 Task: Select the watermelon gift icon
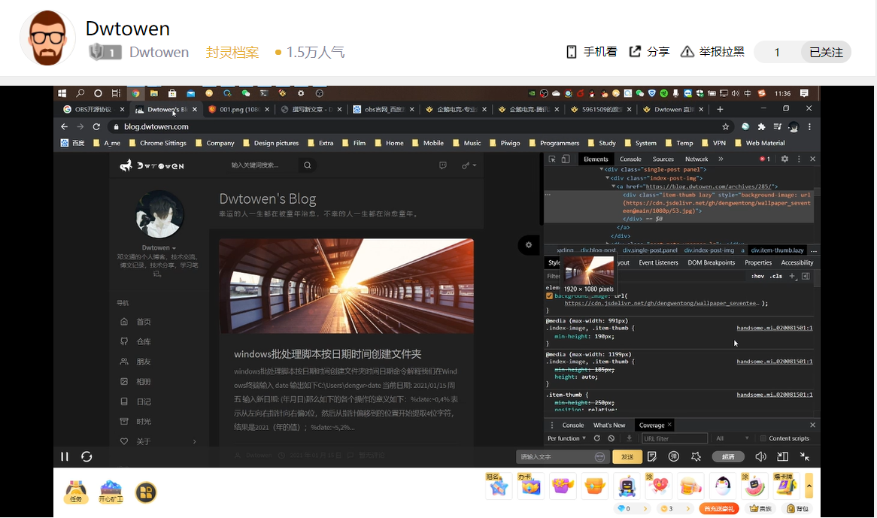point(755,486)
